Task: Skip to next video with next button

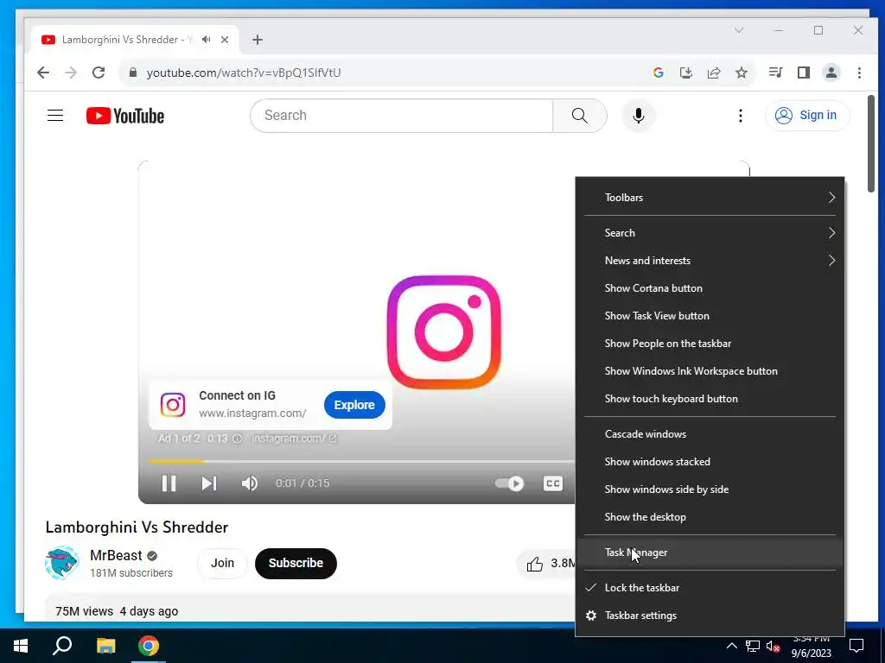Action: point(209,483)
